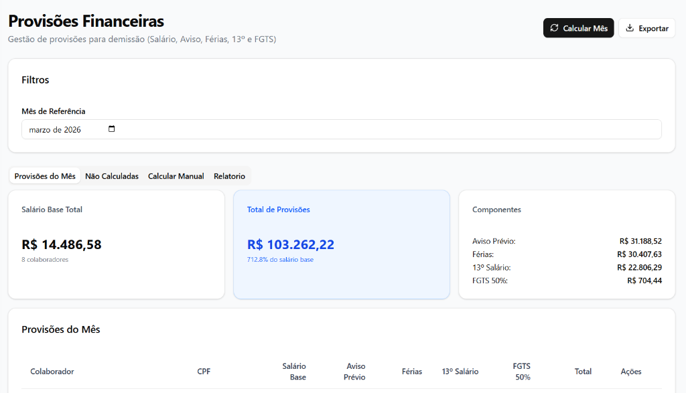Go to the Relatorio tab
The width and height of the screenshot is (686, 393).
pos(229,176)
